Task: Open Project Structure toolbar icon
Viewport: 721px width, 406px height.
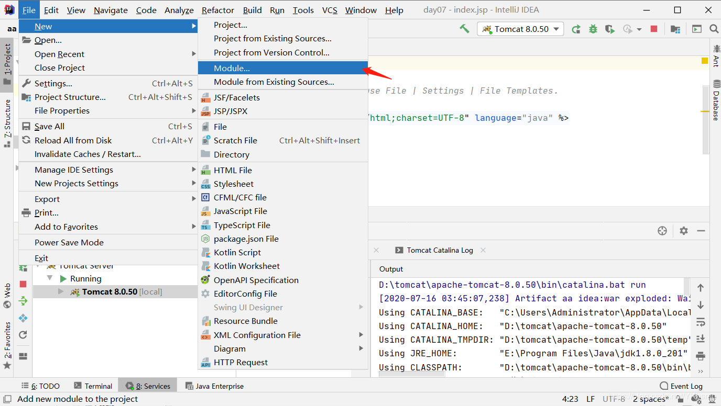Action: (675, 29)
